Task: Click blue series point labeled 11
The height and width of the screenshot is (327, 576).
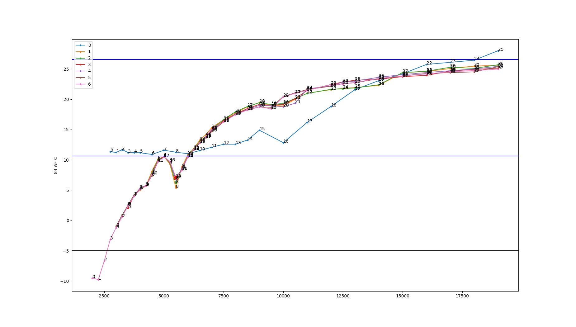Action: coord(212,147)
